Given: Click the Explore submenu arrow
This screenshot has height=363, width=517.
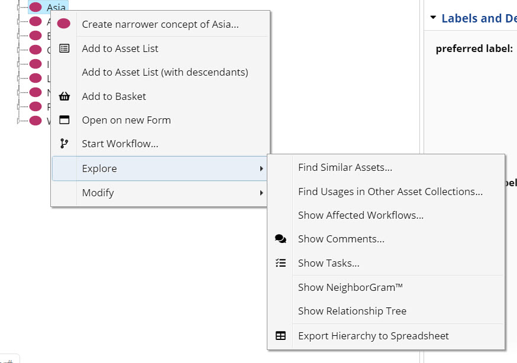Looking at the screenshot, I should pyautogui.click(x=261, y=168).
